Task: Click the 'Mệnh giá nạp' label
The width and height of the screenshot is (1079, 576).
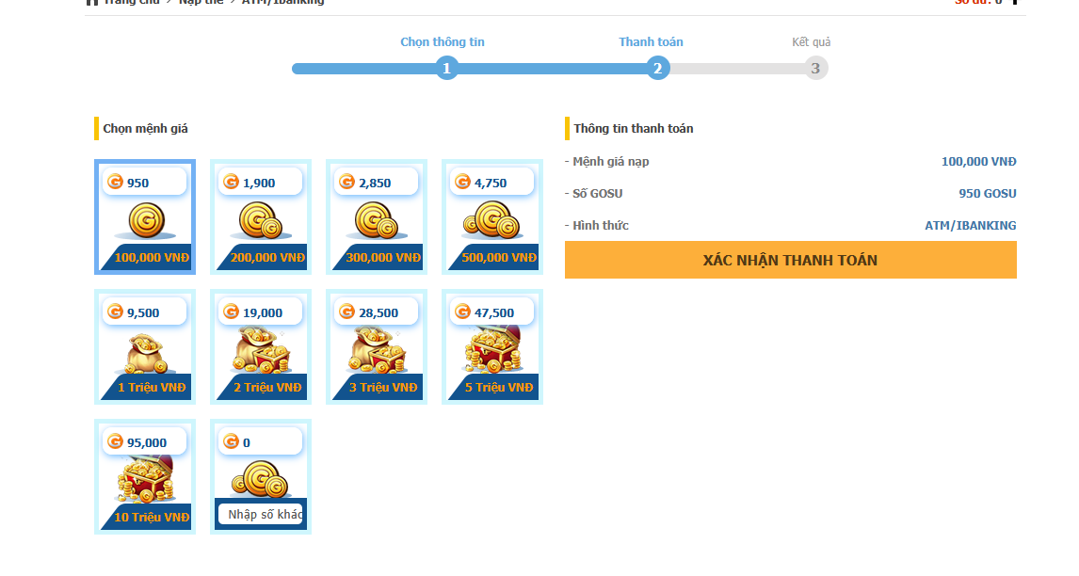Action: point(610,162)
